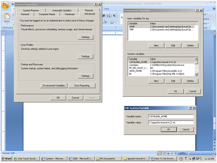
Task: Open apache-tomcat-6 folder taskbar item
Action: (x=136, y=159)
